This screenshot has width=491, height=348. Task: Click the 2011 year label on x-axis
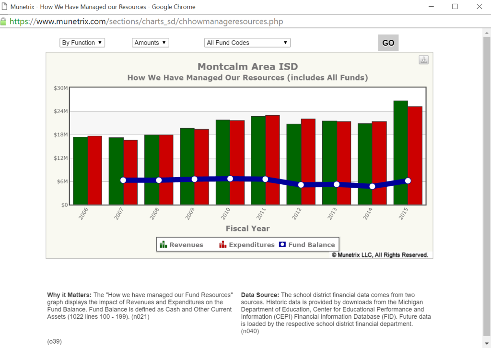[x=261, y=214]
